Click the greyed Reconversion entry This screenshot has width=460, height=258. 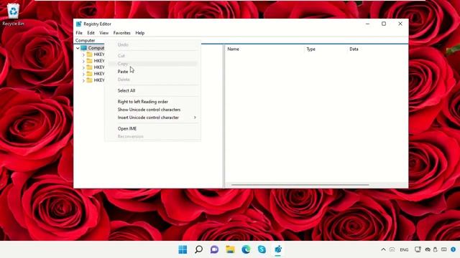click(152, 137)
